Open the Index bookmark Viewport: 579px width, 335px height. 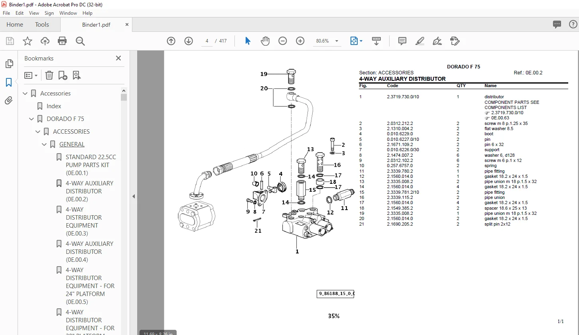pos(54,106)
